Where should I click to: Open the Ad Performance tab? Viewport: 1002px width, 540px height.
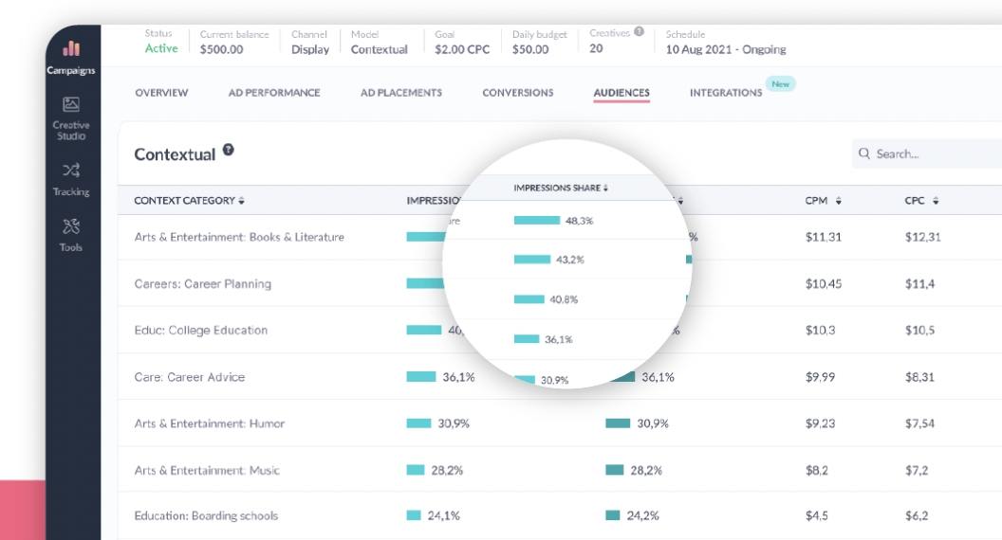pyautogui.click(x=274, y=93)
